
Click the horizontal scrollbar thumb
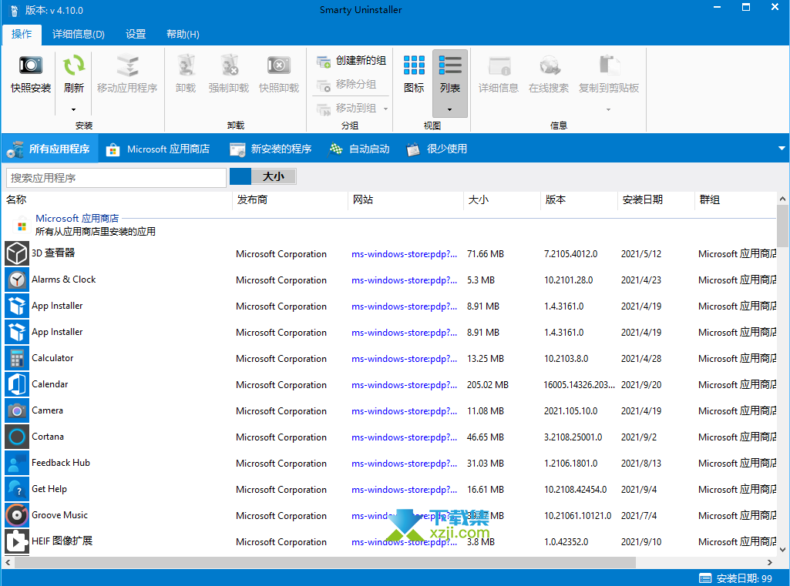pyautogui.click(x=324, y=562)
